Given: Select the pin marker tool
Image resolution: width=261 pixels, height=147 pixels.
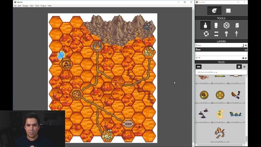Looking at the screenshot, I should pyautogui.click(x=226, y=34).
